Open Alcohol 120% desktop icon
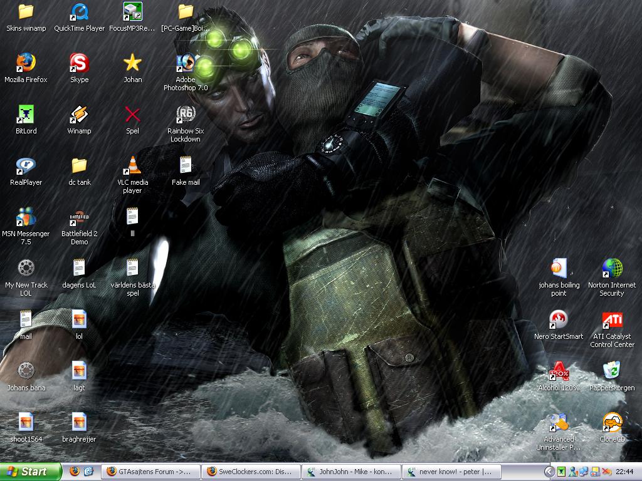Screen dimensions: 642x481 [x=559, y=371]
